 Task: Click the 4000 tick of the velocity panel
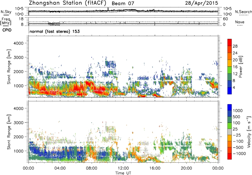click(18, 108)
